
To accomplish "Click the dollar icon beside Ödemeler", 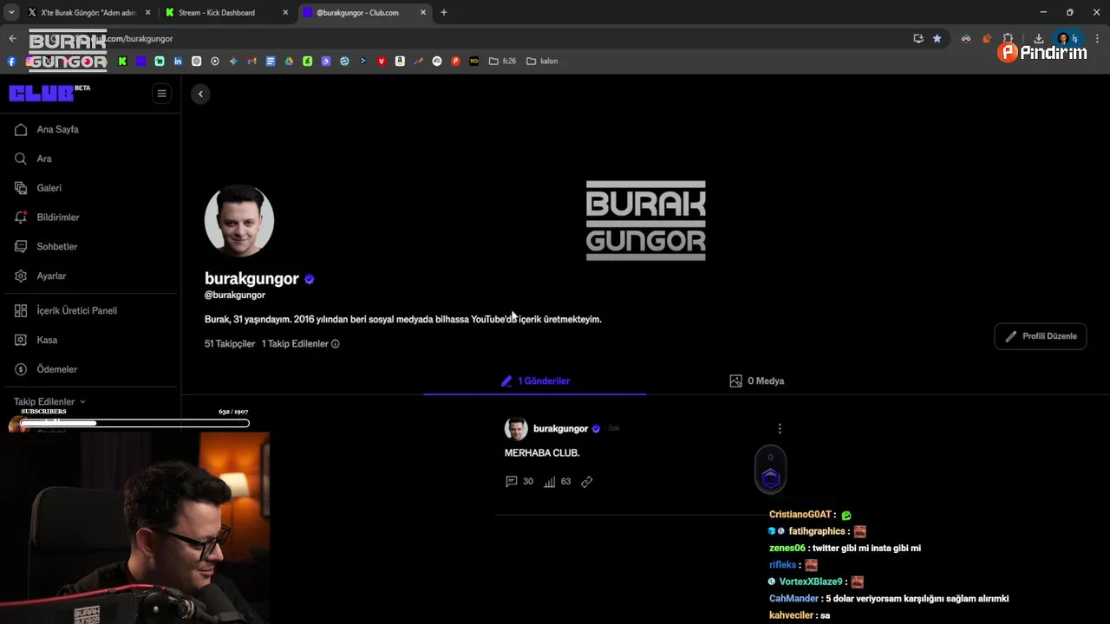I will pyautogui.click(x=21, y=369).
